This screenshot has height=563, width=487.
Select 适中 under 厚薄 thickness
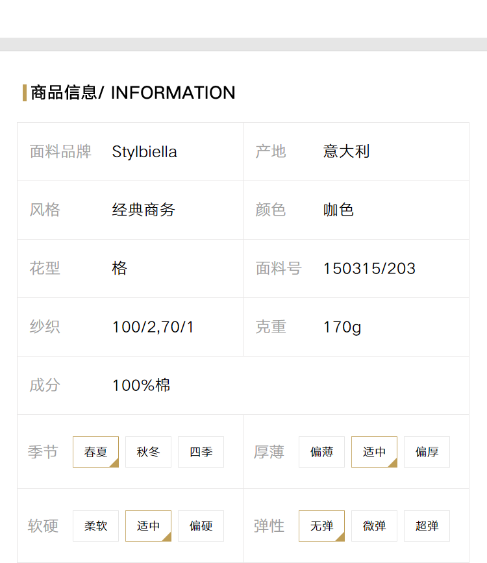coord(374,452)
